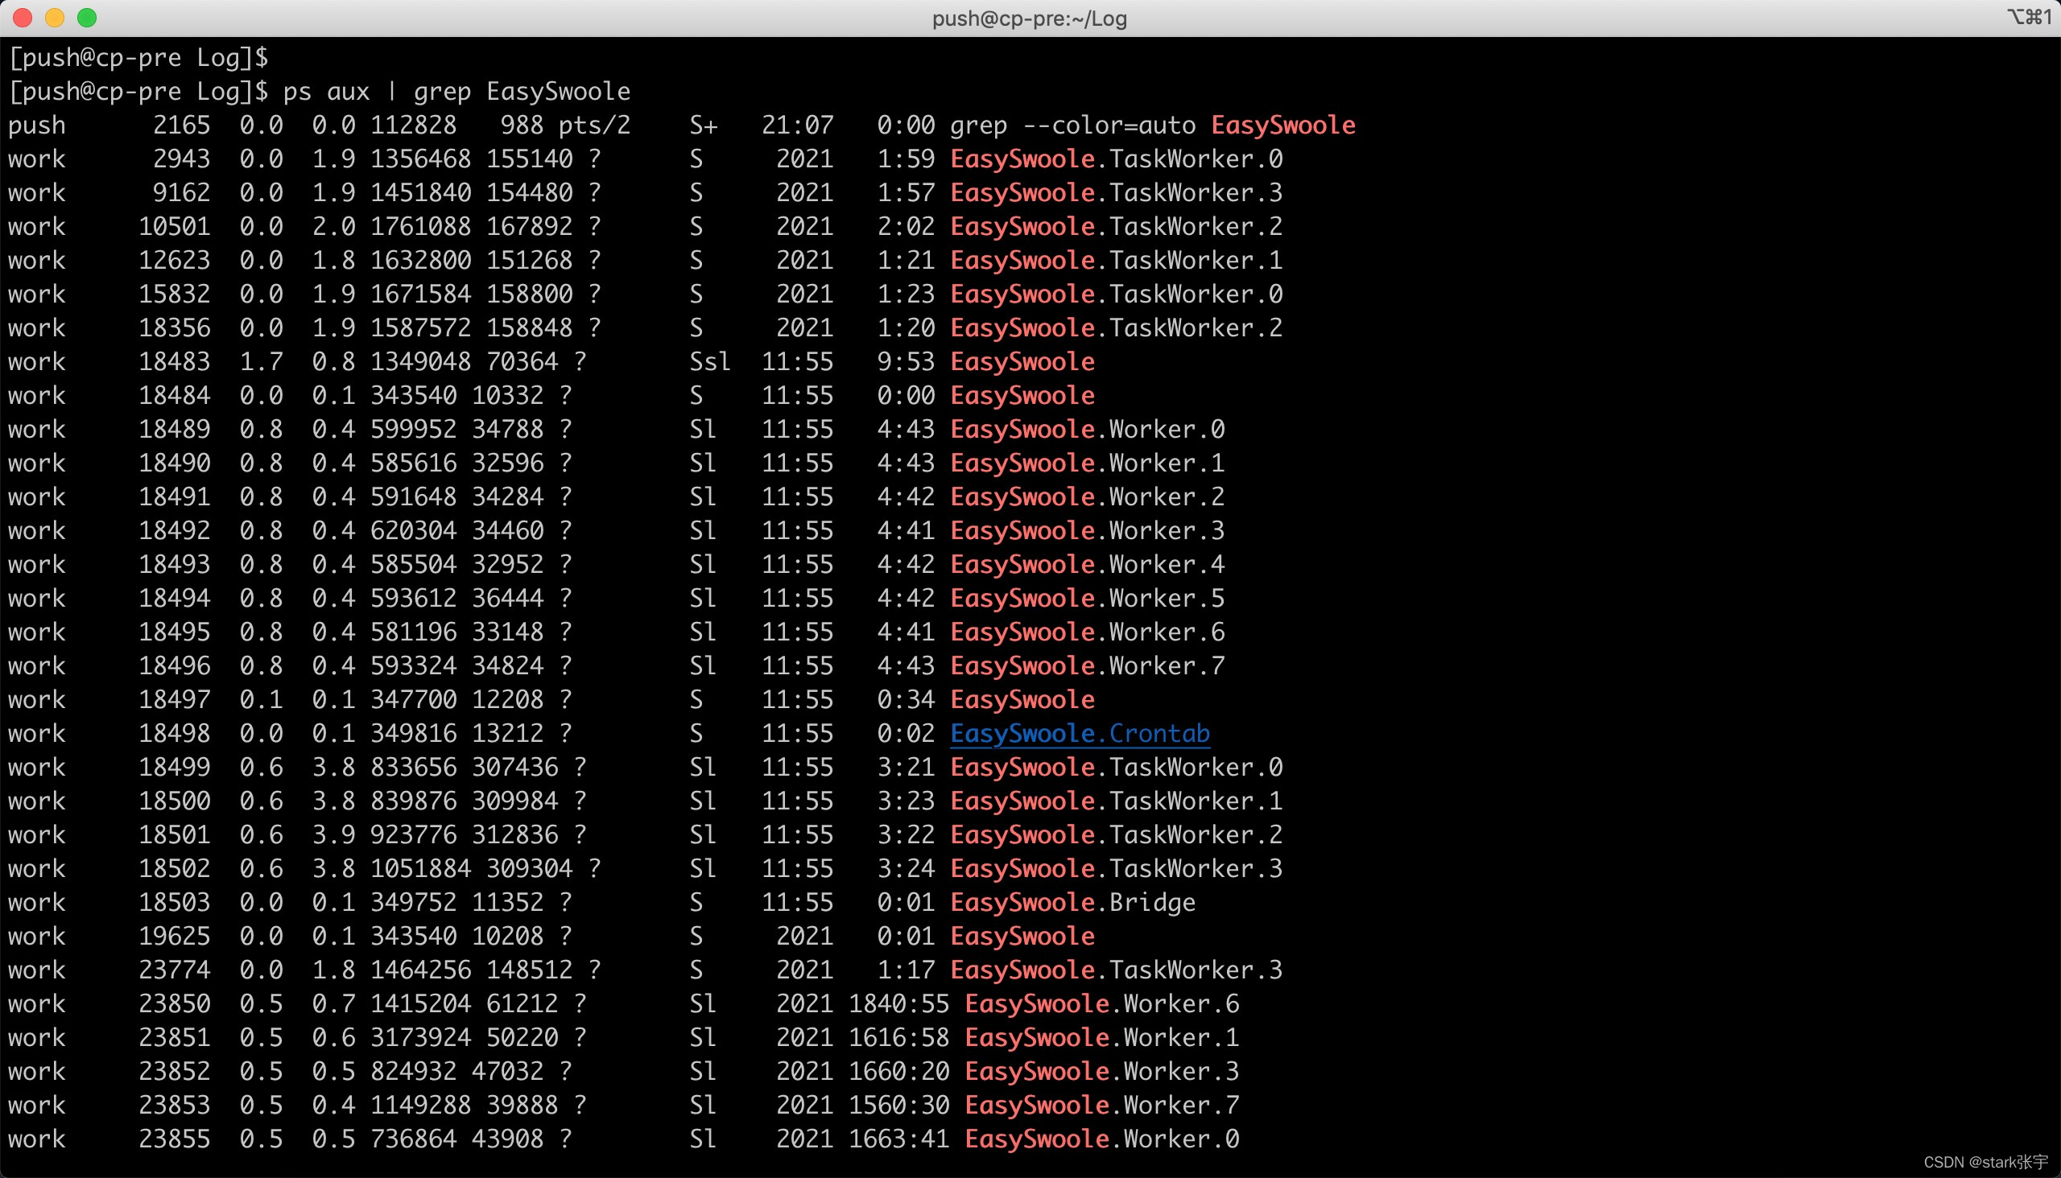Click the EasySwoole.Bridge process name

1072,902
